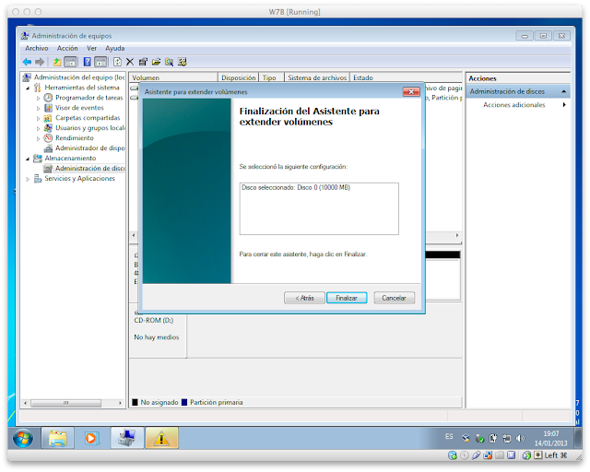Toggle the action pane toolbar icon
The width and height of the screenshot is (590, 472).
tap(100, 62)
